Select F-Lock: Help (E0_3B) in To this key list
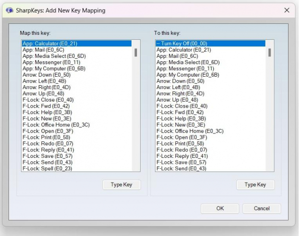The height and width of the screenshot is (236, 299). click(x=210, y=118)
